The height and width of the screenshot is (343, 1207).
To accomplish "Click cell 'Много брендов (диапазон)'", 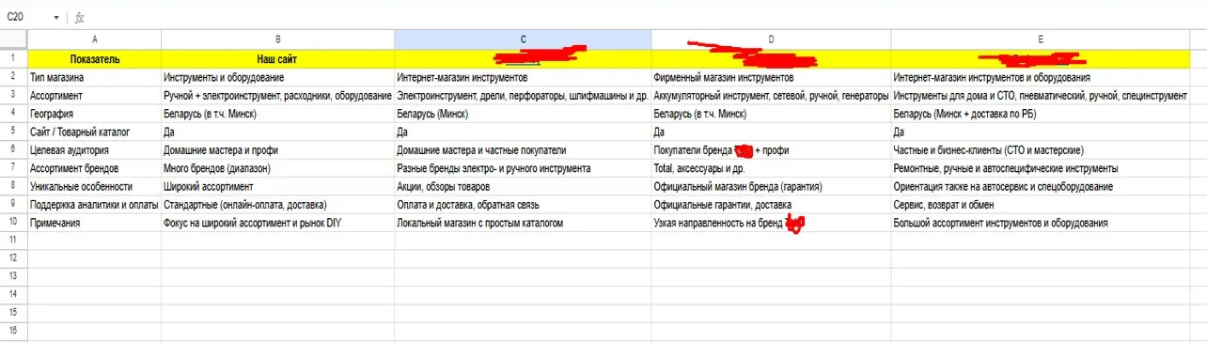I will [x=277, y=168].
